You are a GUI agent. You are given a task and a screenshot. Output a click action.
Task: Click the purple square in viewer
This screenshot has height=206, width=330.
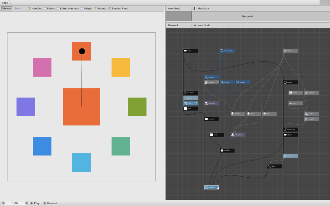coord(26,107)
